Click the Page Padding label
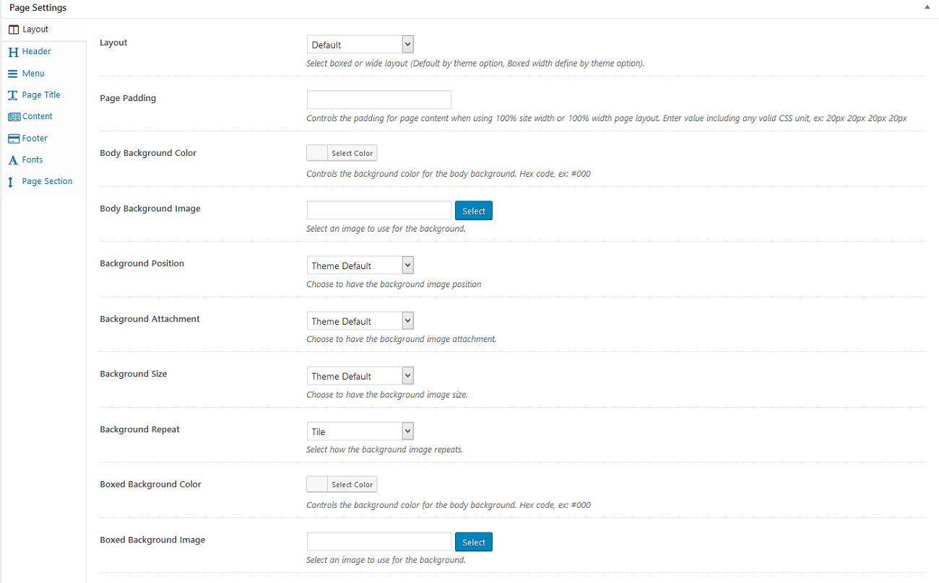This screenshot has height=583, width=939. coord(128,98)
